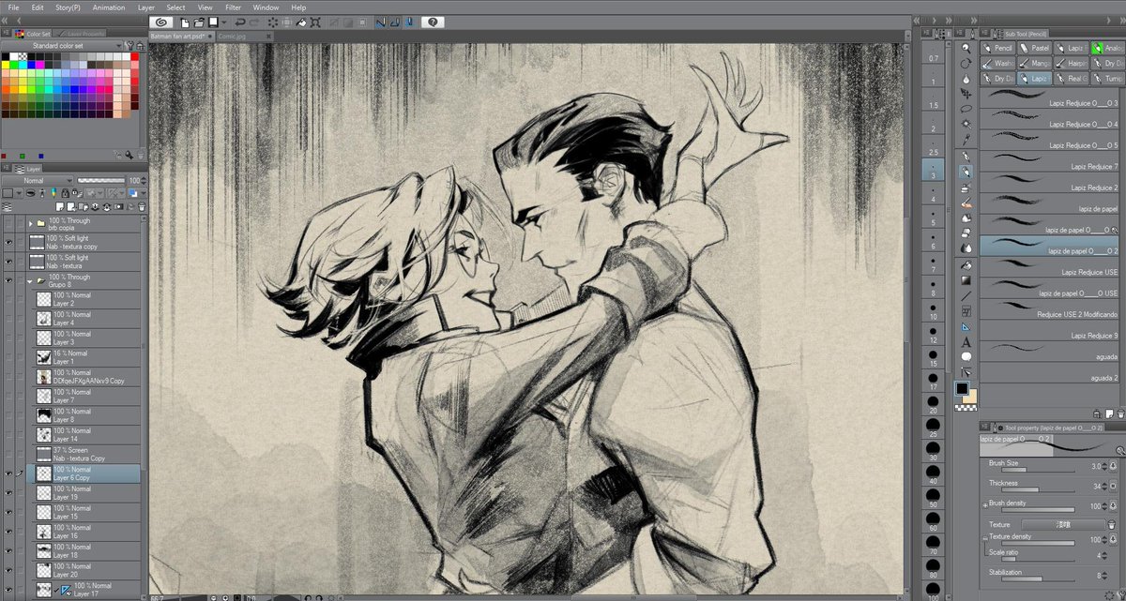Select the Move/Rotate view tool

click(x=966, y=63)
